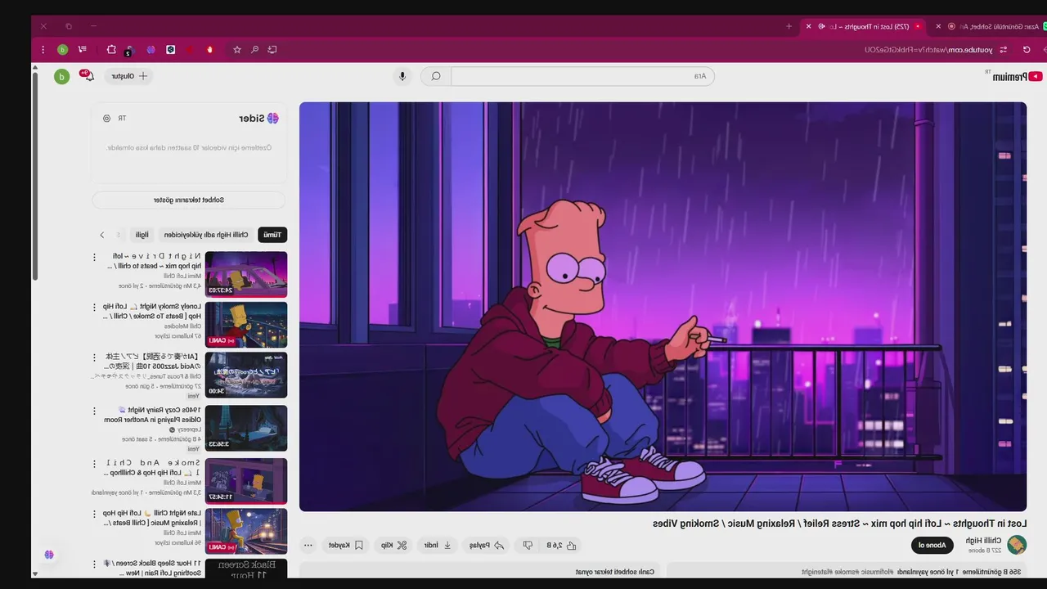Click the YouTube search magnifier button

436,76
